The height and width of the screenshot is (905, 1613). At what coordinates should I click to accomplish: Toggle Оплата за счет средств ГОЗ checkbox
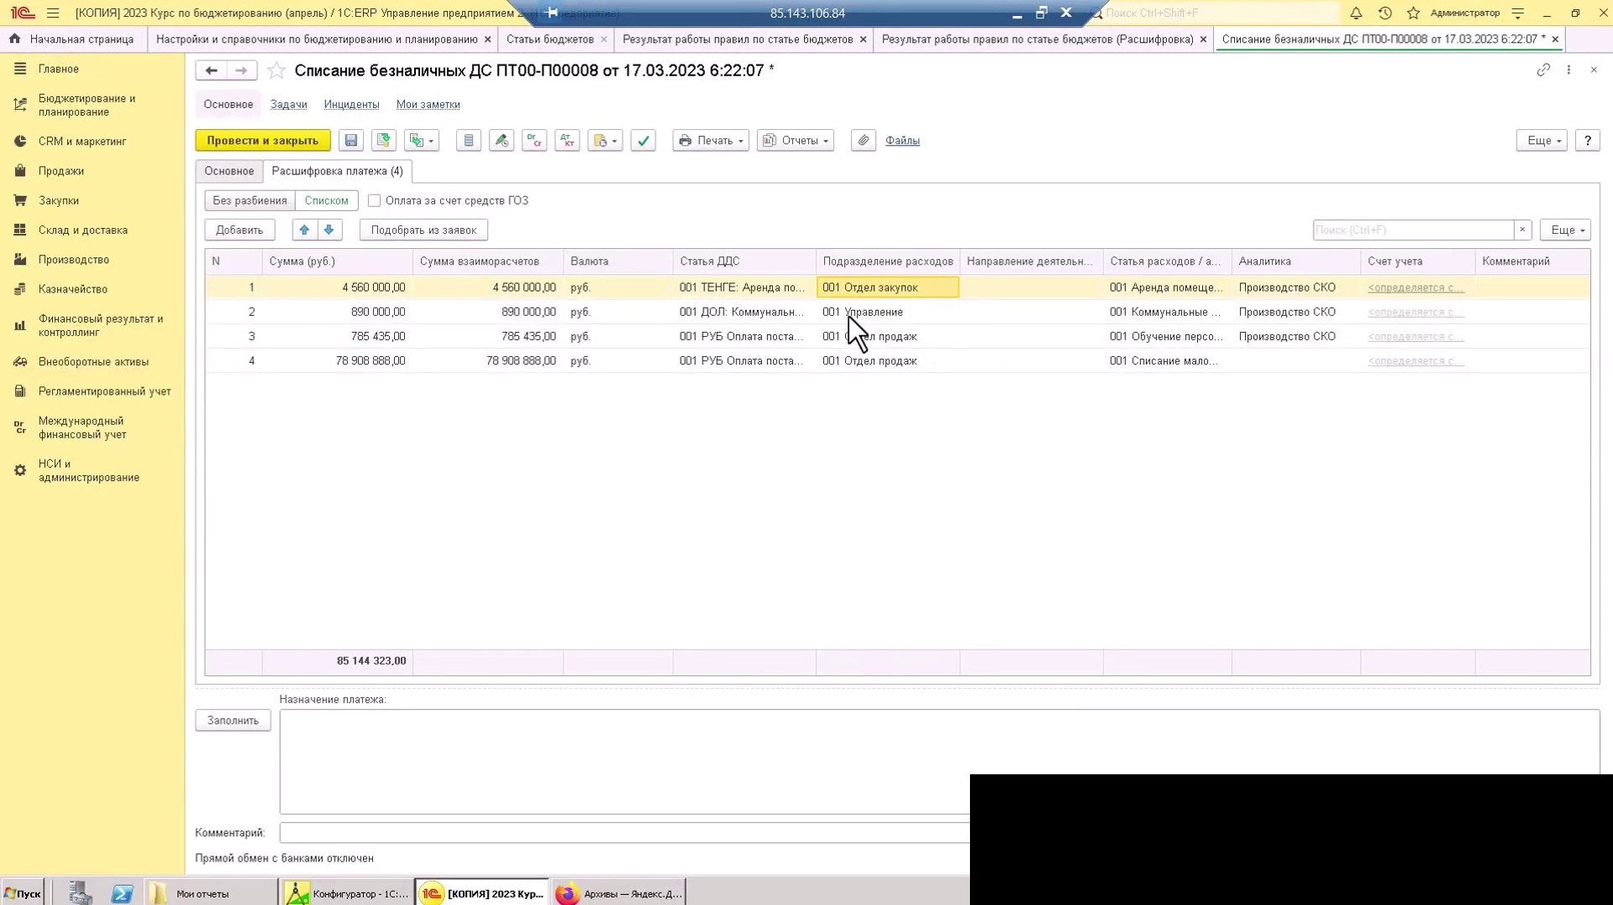374,200
